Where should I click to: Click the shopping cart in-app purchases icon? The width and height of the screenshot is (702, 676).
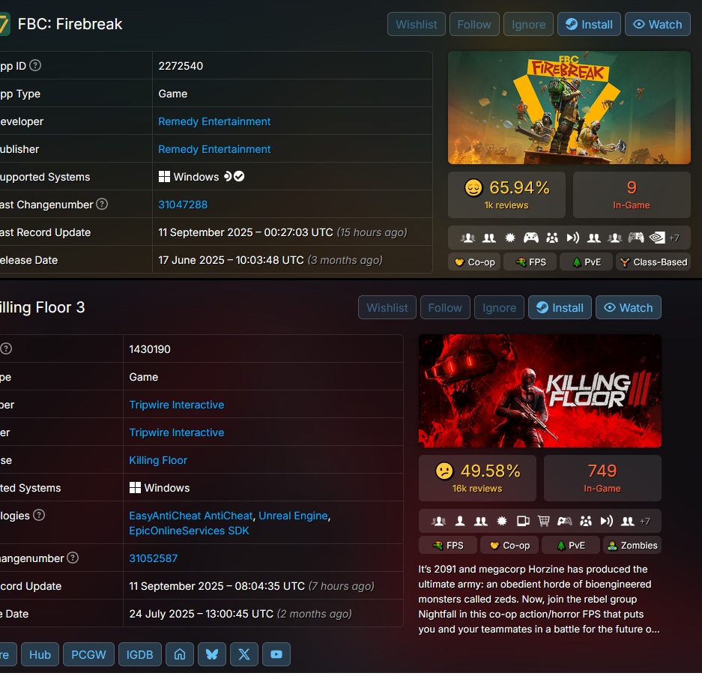[543, 521]
